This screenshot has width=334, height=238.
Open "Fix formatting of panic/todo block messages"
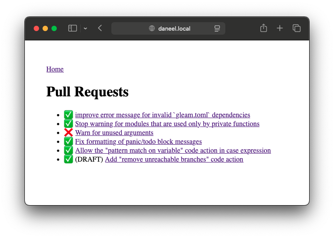[x=138, y=142]
